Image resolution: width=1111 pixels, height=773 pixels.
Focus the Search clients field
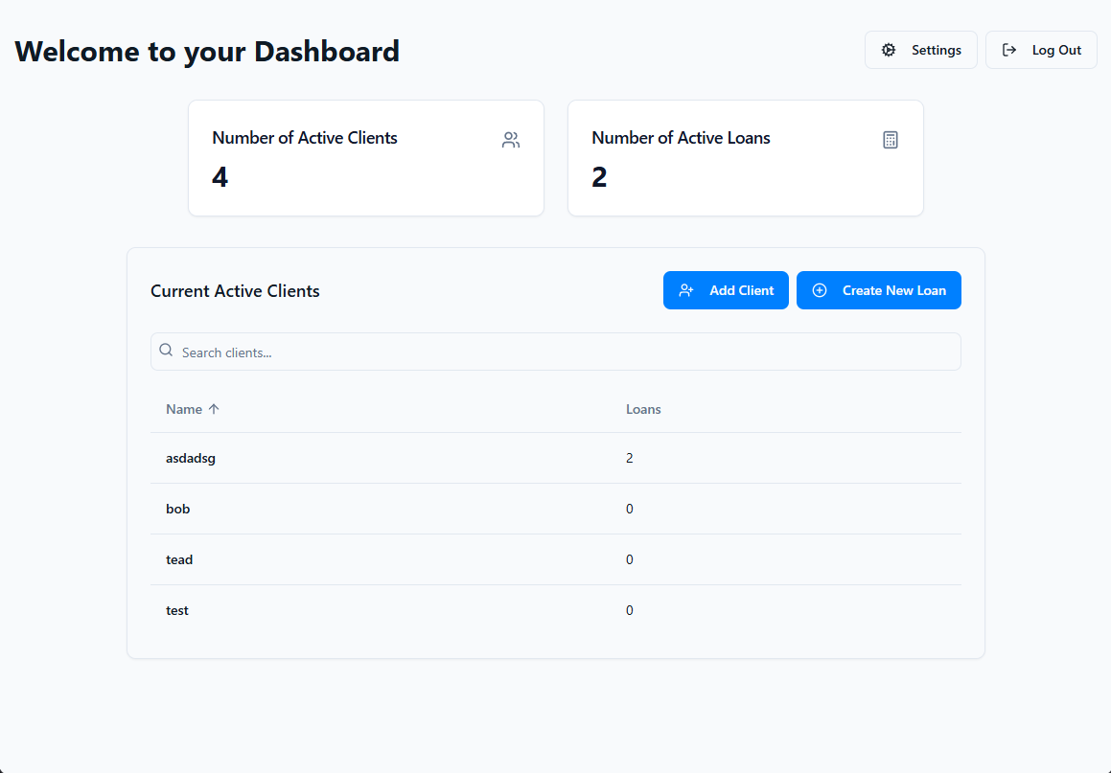pos(556,352)
